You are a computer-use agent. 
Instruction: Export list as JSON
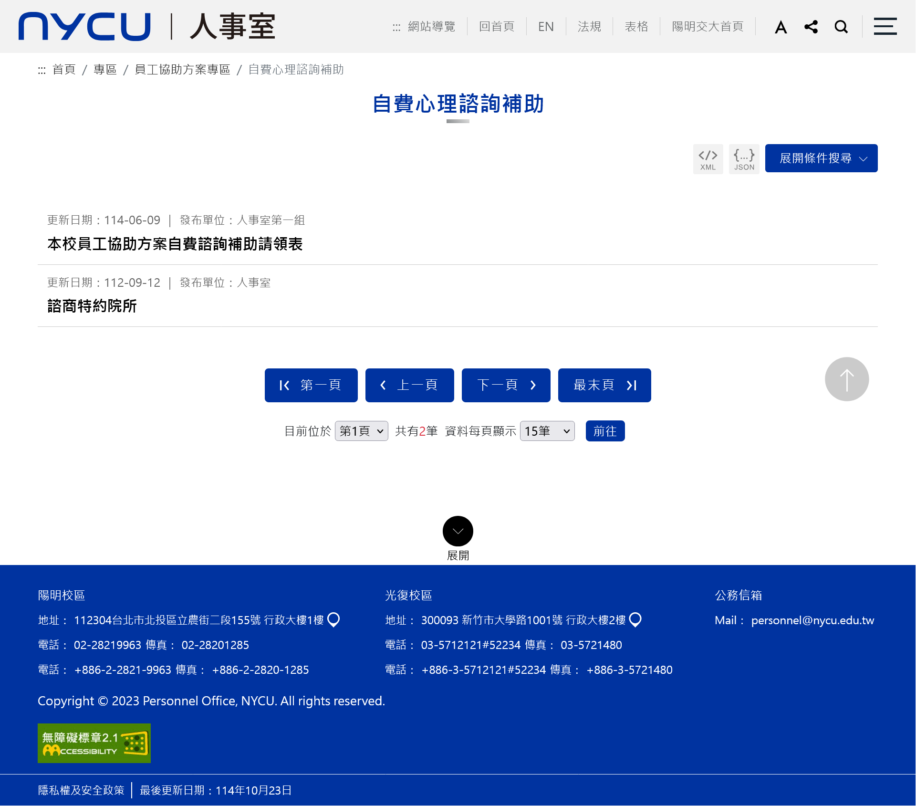click(x=744, y=159)
